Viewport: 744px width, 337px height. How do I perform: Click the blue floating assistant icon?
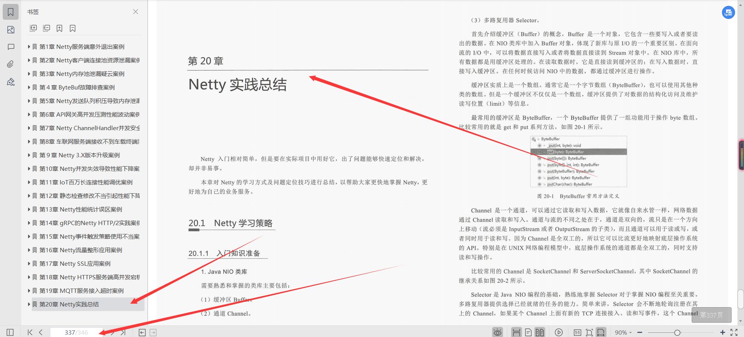[x=728, y=12]
